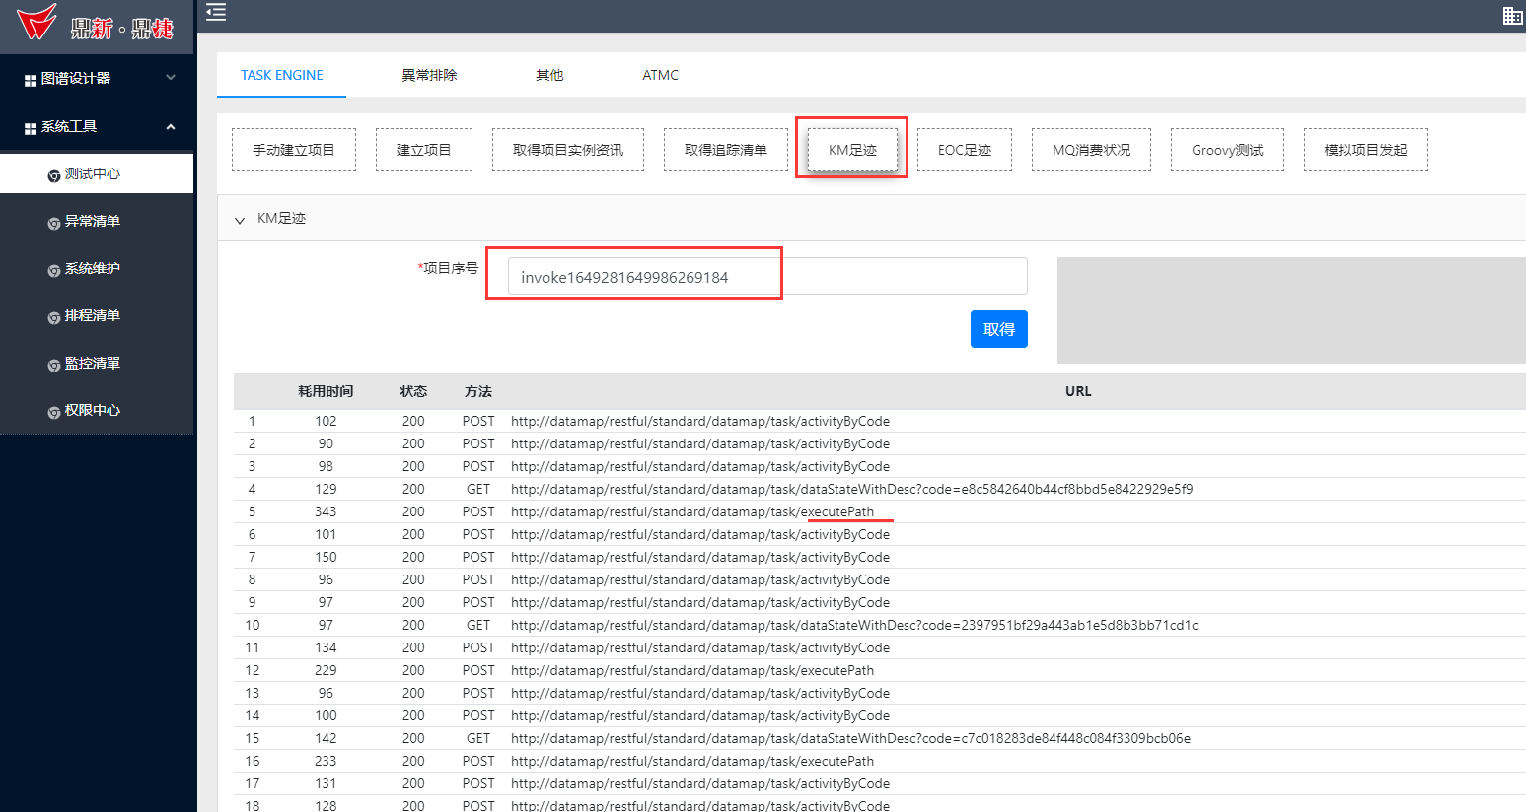Click the row 15 dataStateWithDesc URL
Screen dimensions: 1526x812
(x=850, y=738)
